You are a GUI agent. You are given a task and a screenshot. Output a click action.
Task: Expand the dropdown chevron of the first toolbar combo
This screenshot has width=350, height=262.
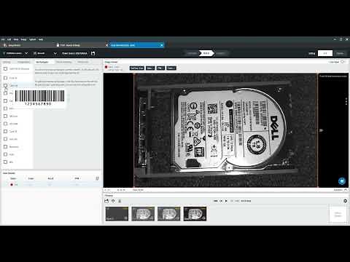tap(26, 53)
